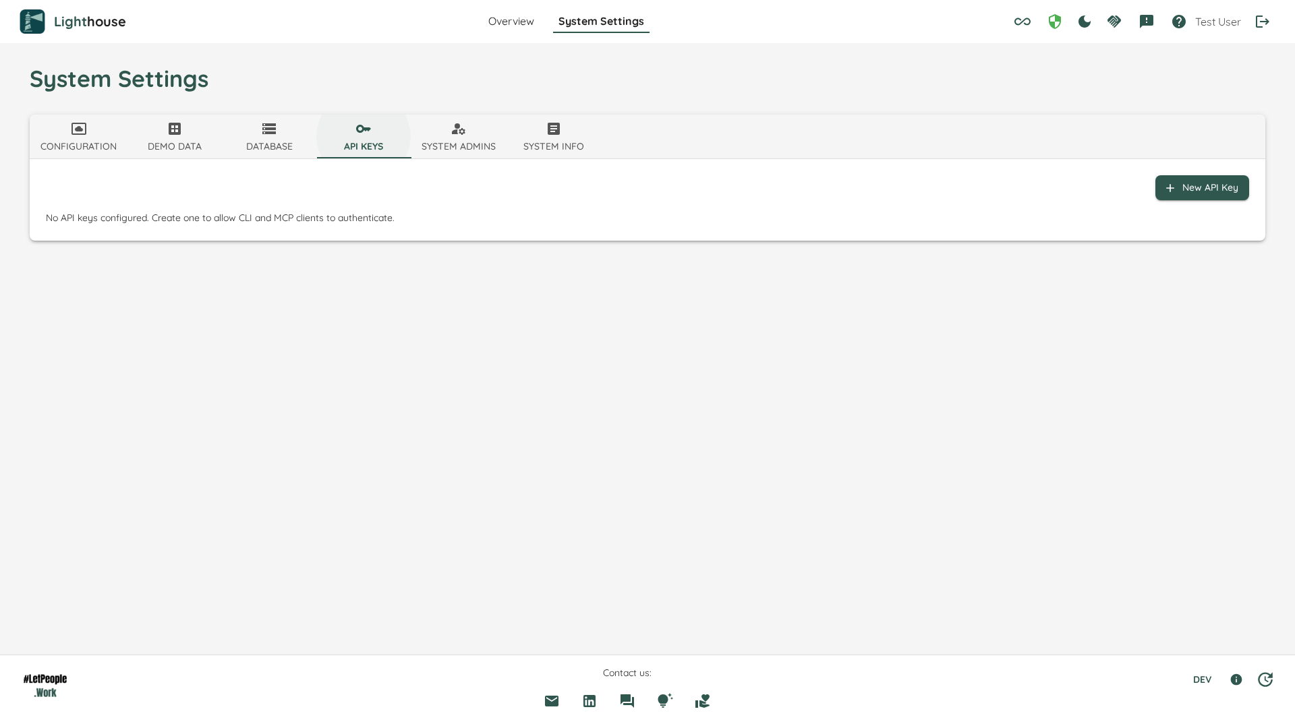Viewport: 1295px width, 728px height.
Task: Click the 'No API keys configured' message
Action: (x=220, y=218)
